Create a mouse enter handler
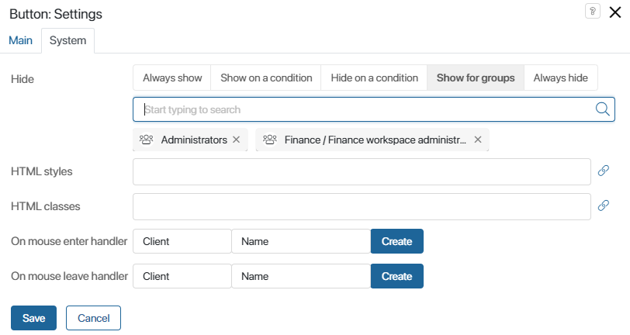This screenshot has width=630, height=335. tap(396, 241)
